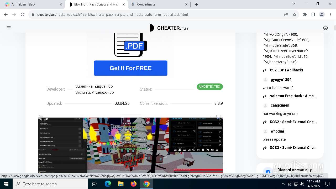
Task: Reload the page
Action: [23, 14]
